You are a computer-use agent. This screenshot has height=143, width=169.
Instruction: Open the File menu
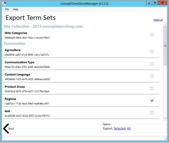7,9
